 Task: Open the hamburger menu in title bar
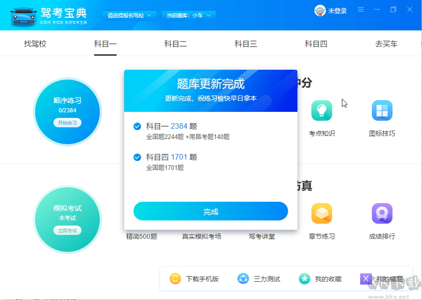[360, 9]
